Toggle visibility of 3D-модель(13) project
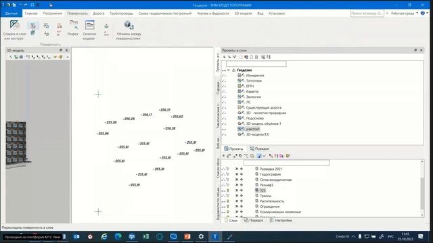Image resolution: width=433 pixels, height=243 pixels. (224, 134)
